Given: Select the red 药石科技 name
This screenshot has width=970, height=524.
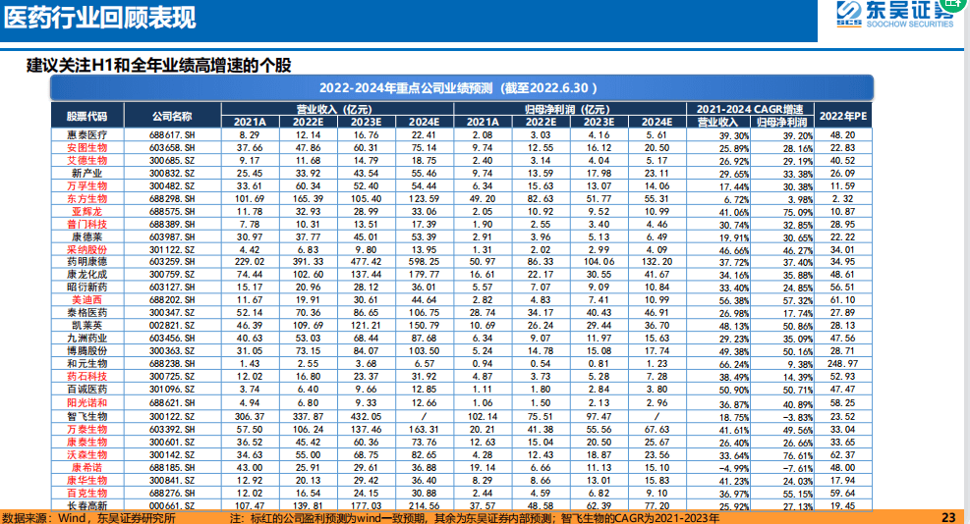Looking at the screenshot, I should 87,376.
